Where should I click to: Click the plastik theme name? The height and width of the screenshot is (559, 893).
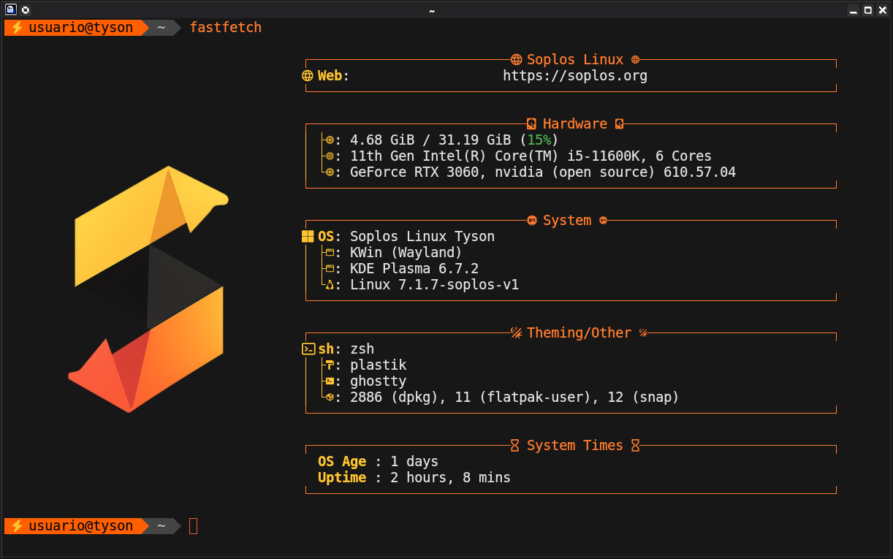pyautogui.click(x=378, y=365)
